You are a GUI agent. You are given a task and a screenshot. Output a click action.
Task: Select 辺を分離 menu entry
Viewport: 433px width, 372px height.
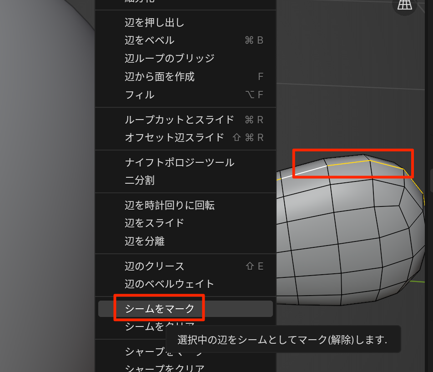144,241
